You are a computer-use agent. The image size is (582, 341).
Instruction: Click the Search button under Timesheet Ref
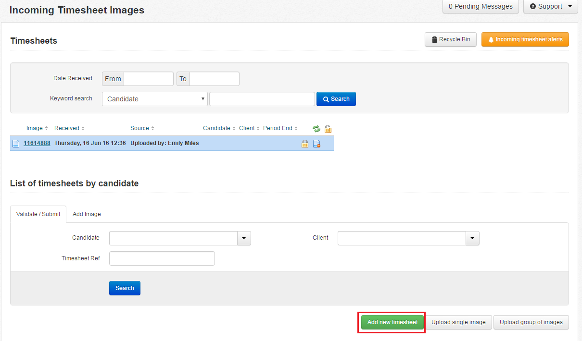[125, 288]
